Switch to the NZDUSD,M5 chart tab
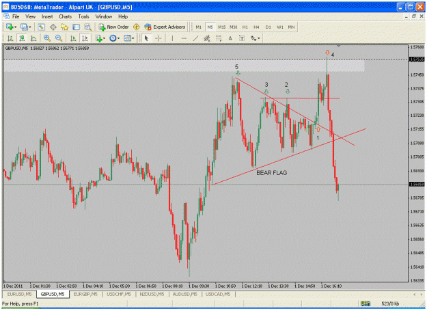427x309 pixels. (152, 294)
